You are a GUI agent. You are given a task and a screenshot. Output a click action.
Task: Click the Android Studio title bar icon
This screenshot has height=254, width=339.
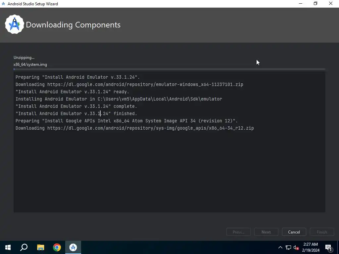(3, 4)
